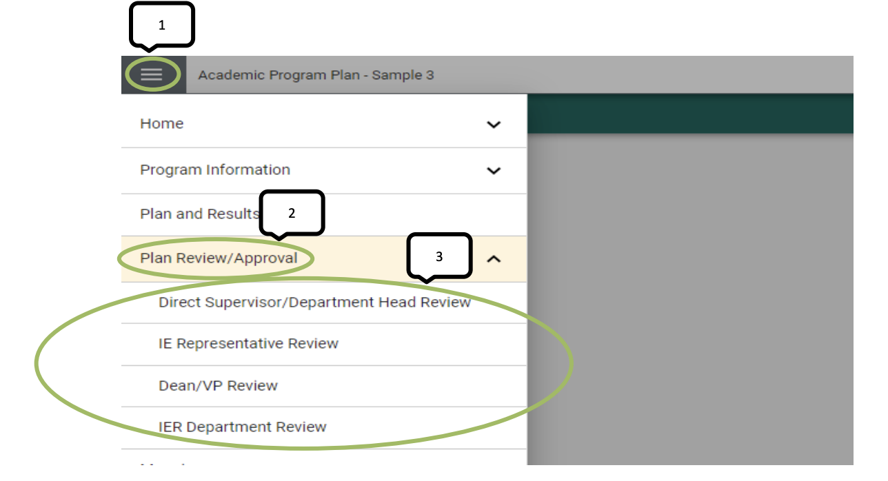This screenshot has width=888, height=481.
Task: Select Dean/VP Review from the submenu
Action: point(217,386)
